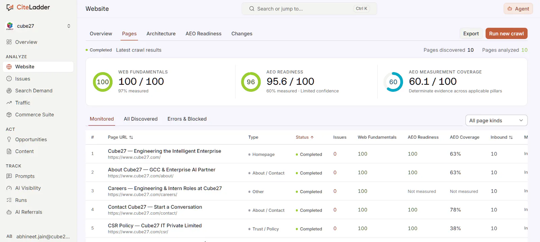Click the 78% AEO Coverage value
The image size is (540, 242).
click(455, 210)
